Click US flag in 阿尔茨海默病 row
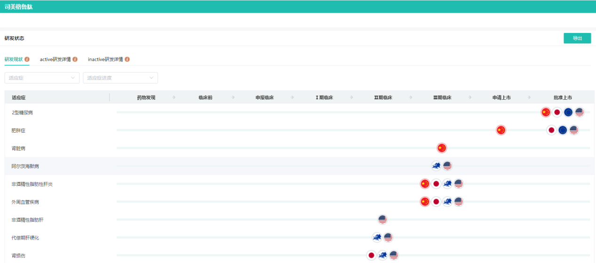The width and height of the screenshot is (596, 263). [x=447, y=166]
